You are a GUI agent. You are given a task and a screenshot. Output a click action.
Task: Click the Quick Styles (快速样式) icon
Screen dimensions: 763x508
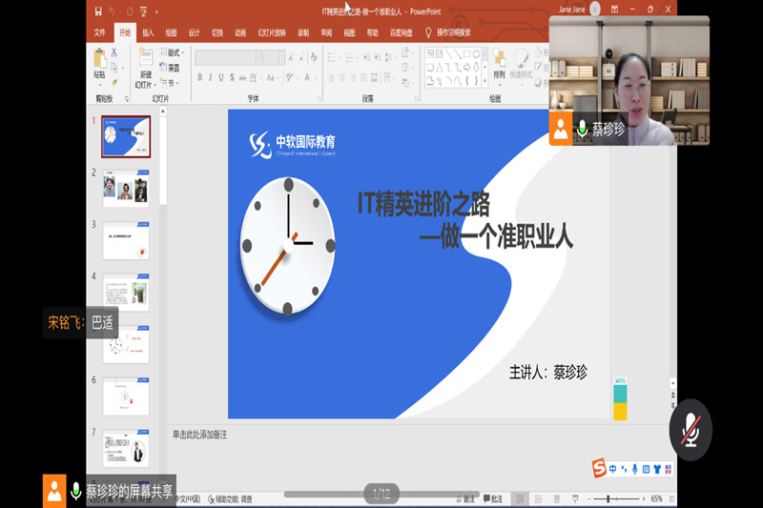click(521, 60)
